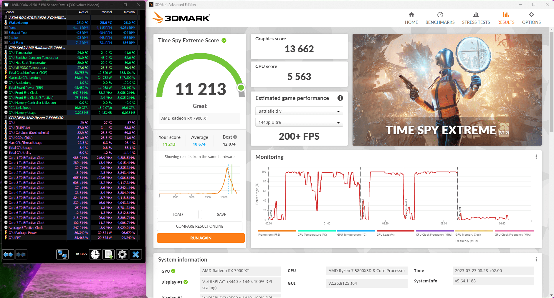
Task: Click the SAVE button
Action: [x=221, y=214]
